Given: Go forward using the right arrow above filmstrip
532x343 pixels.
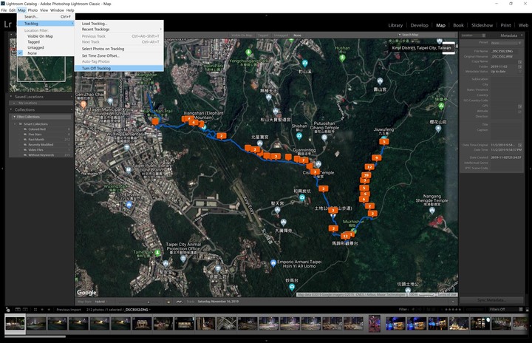Looking at the screenshot, I should point(49,310).
